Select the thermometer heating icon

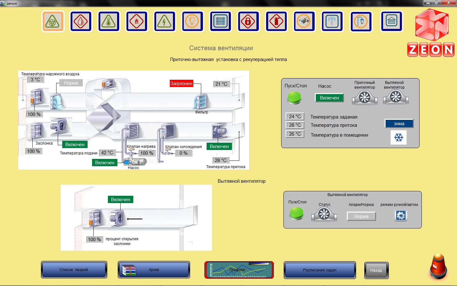tap(109, 22)
